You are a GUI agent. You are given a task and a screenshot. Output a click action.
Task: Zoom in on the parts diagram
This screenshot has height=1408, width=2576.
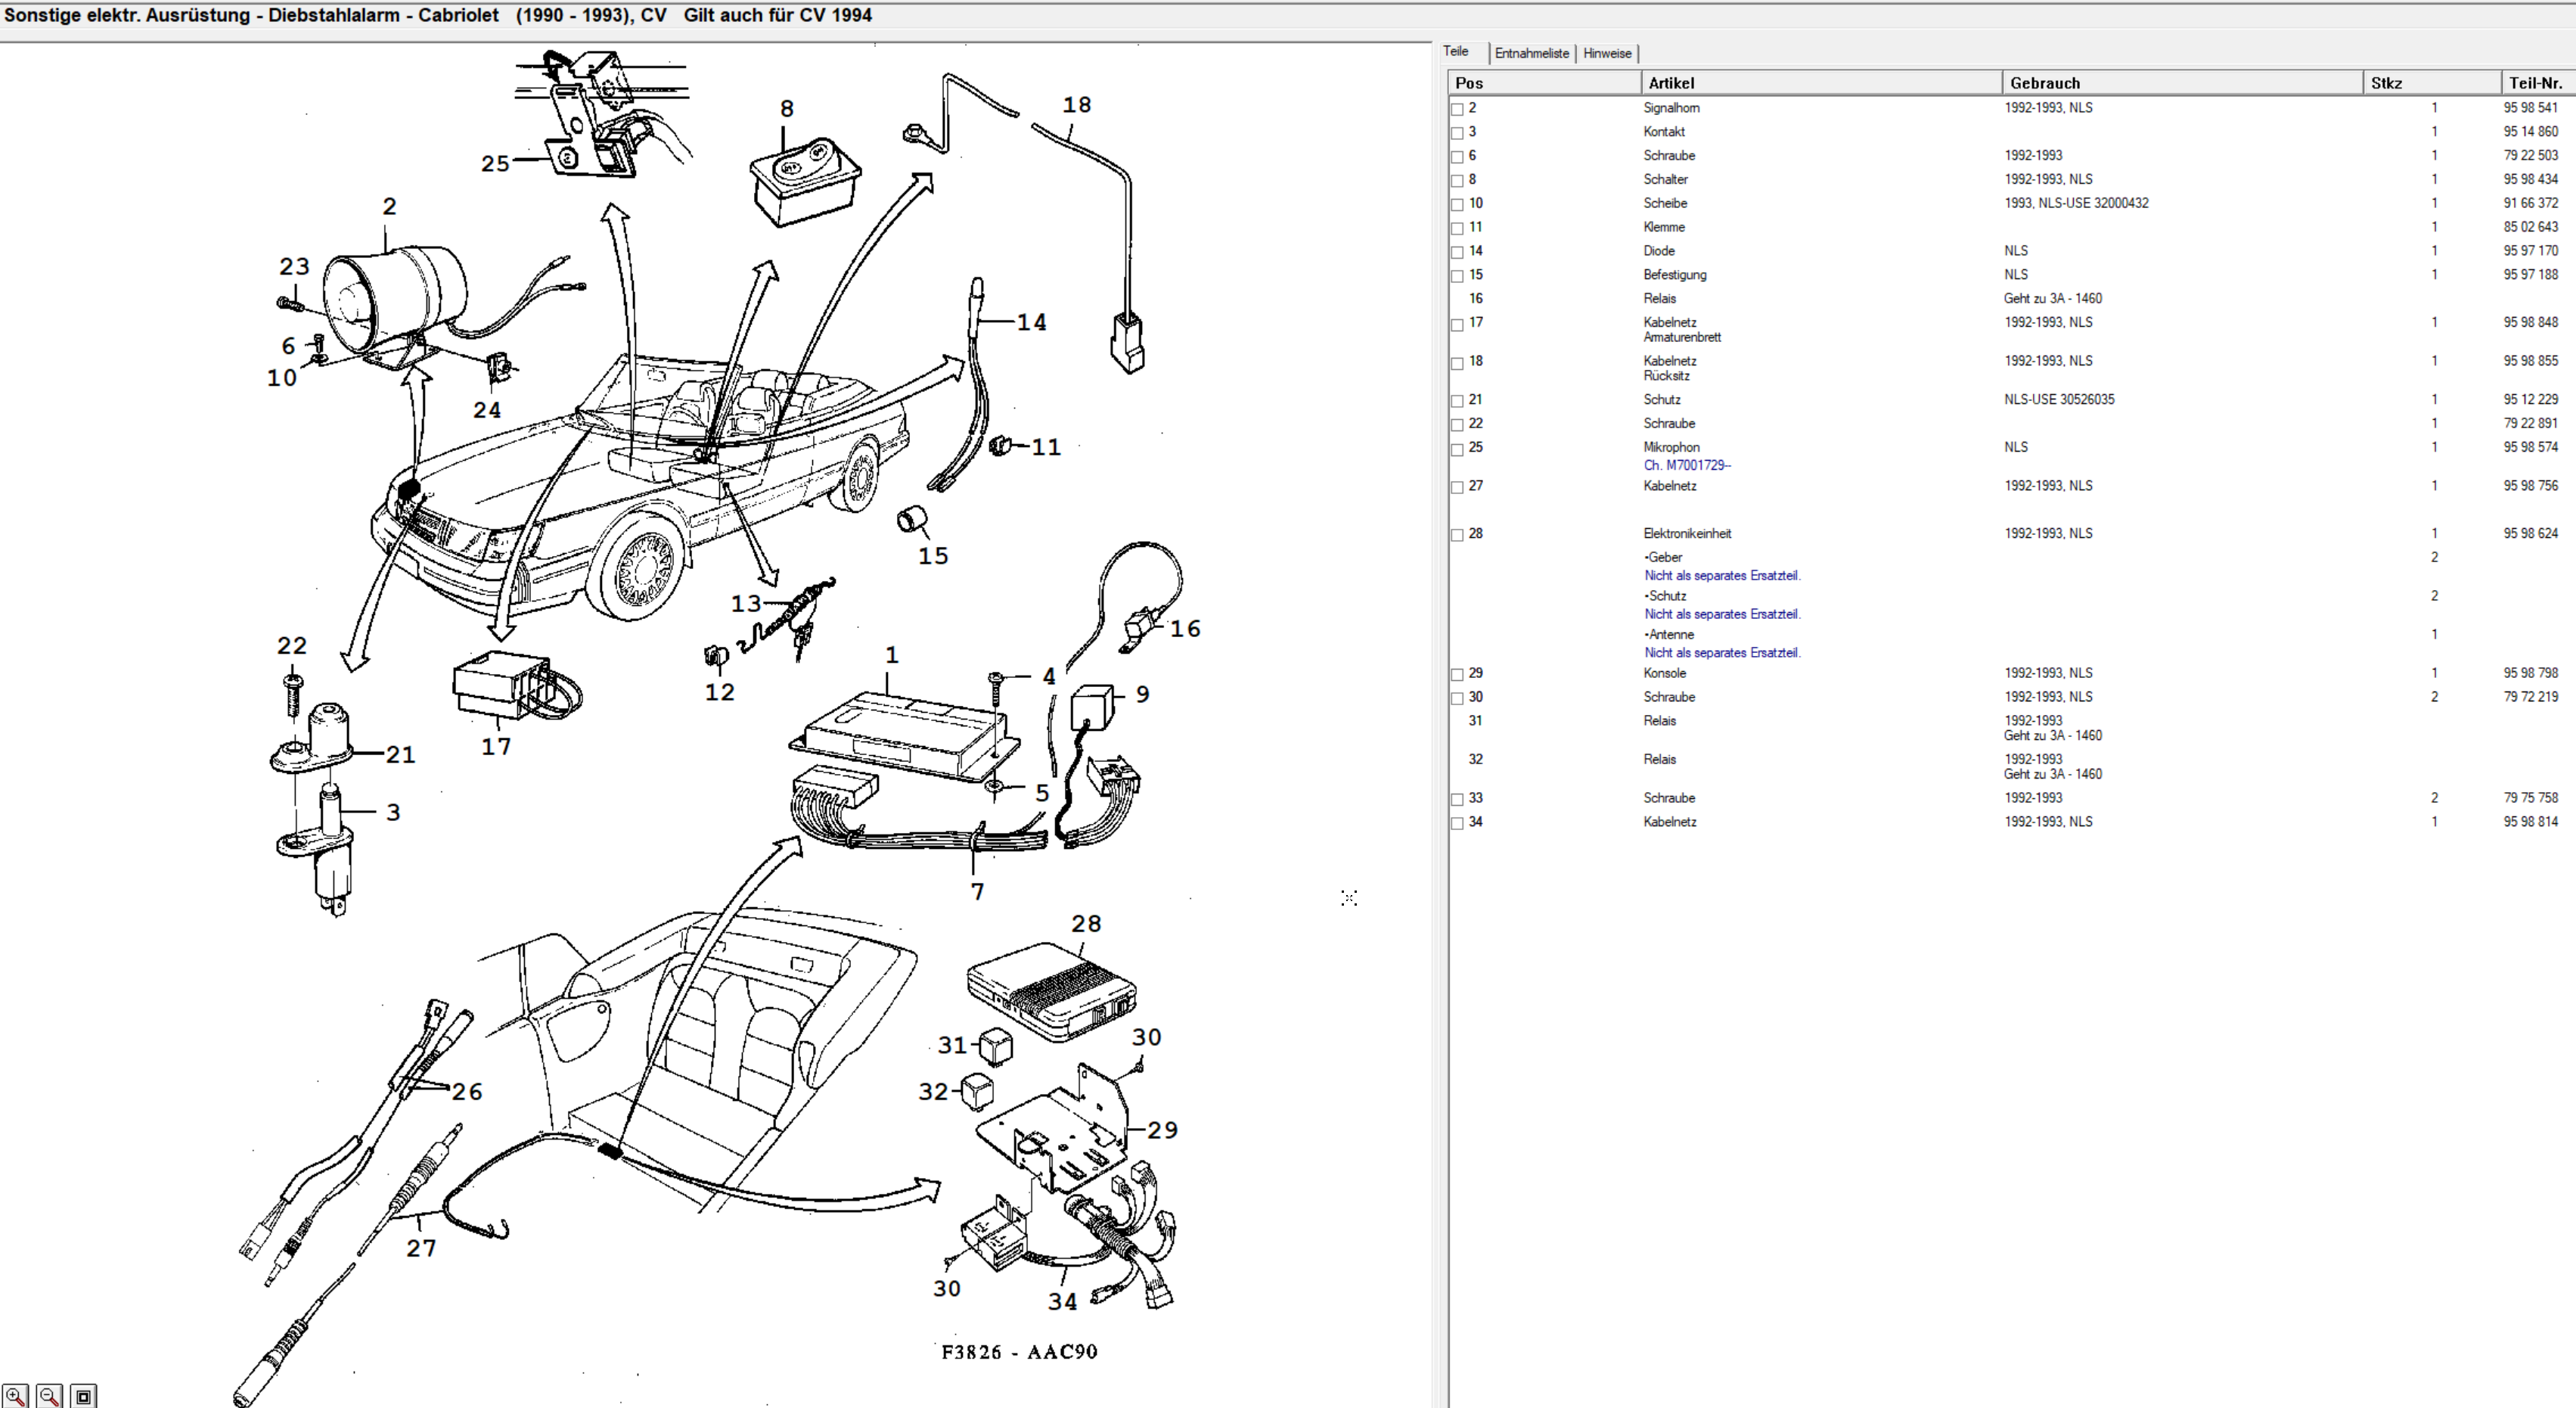[16, 1395]
